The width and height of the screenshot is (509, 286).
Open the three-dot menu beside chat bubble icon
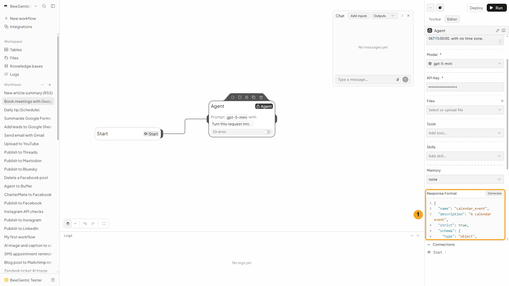coord(431,8)
